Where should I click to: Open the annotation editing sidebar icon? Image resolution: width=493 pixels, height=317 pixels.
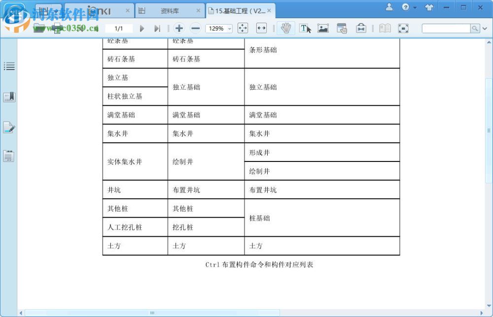[9, 127]
